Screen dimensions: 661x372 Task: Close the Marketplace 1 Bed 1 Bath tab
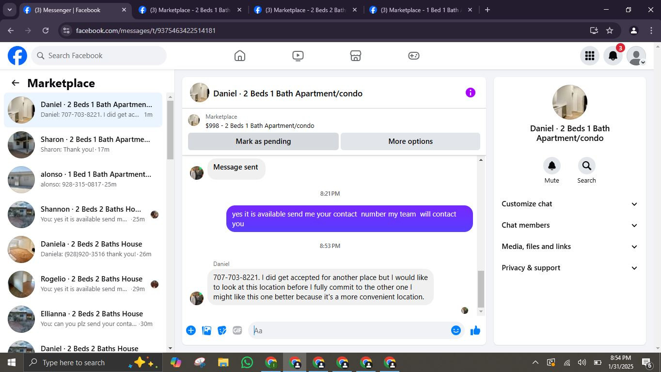470,10
